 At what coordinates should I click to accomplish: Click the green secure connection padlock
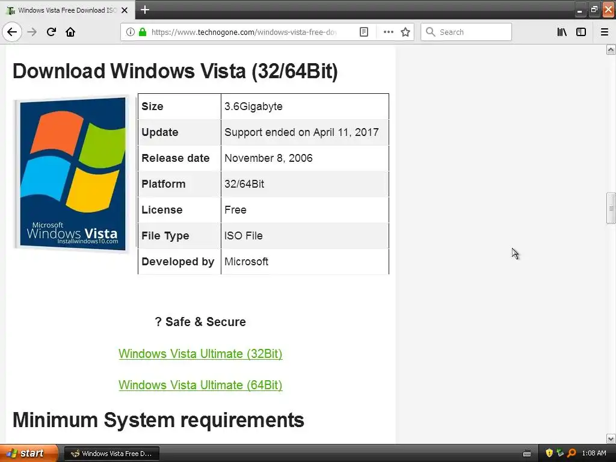[x=142, y=32]
